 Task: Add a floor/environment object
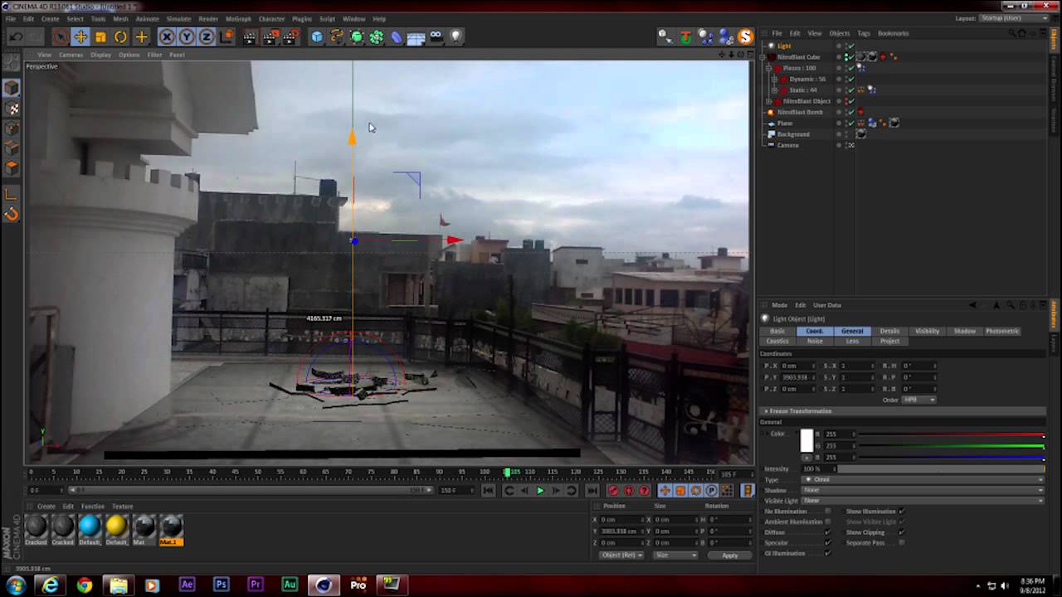pos(417,36)
